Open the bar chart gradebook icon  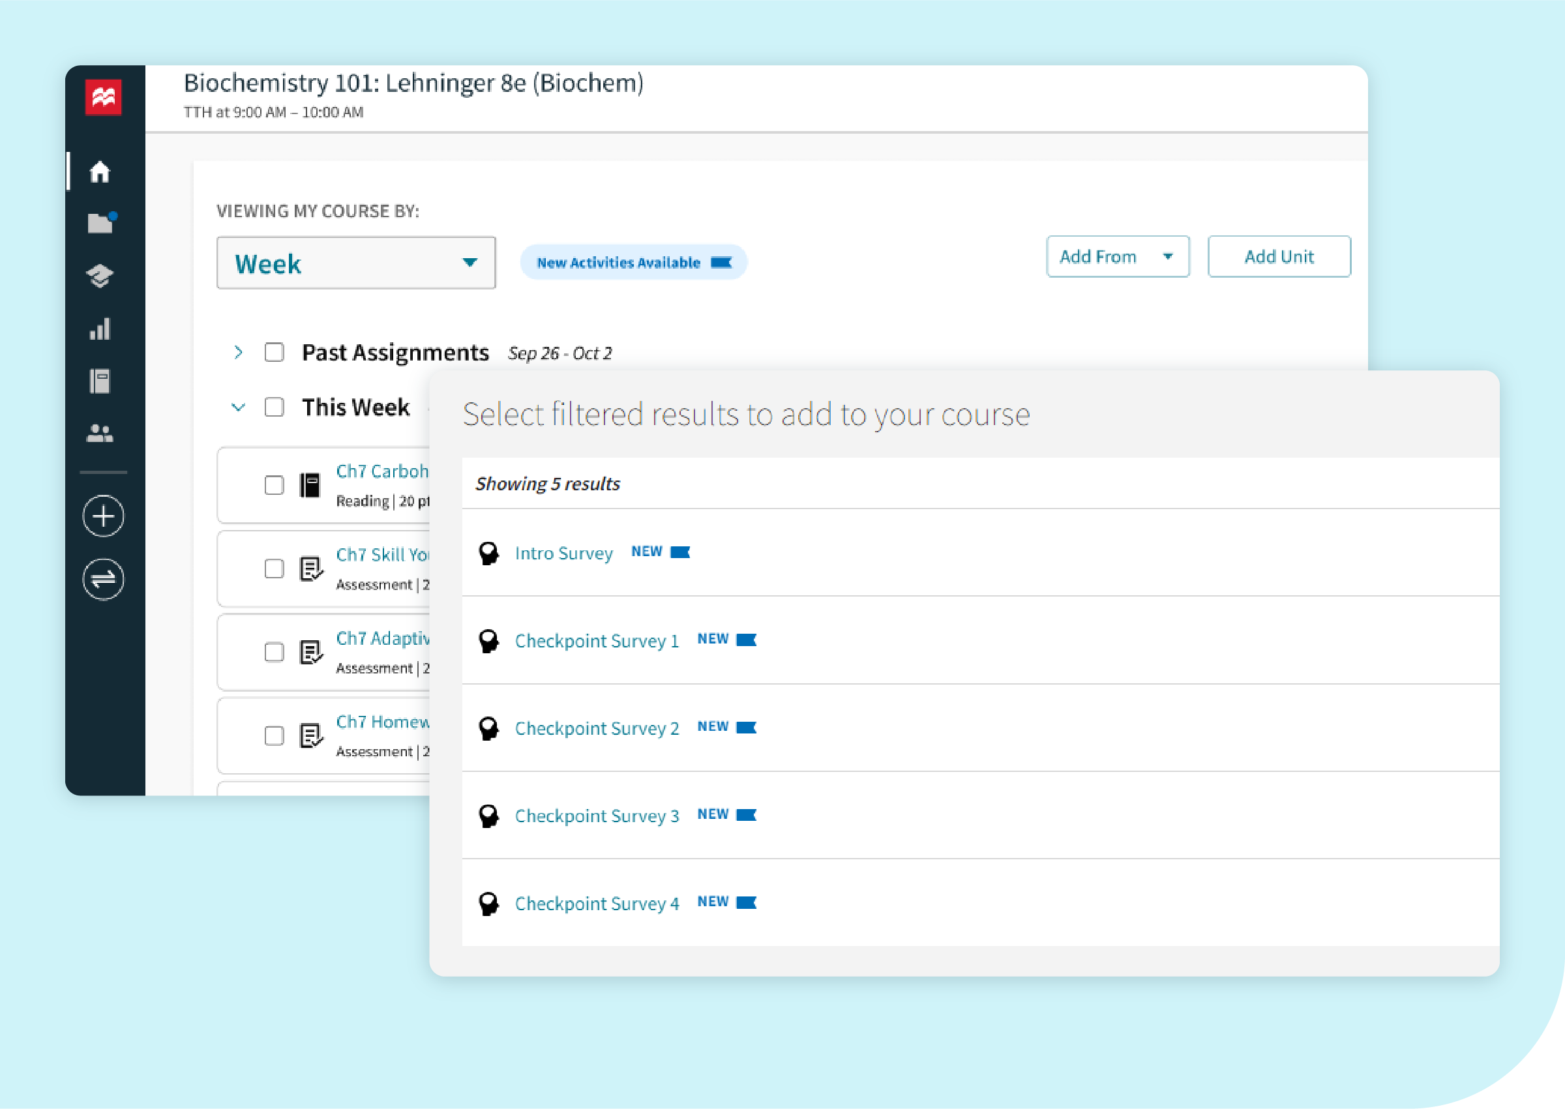coord(100,329)
